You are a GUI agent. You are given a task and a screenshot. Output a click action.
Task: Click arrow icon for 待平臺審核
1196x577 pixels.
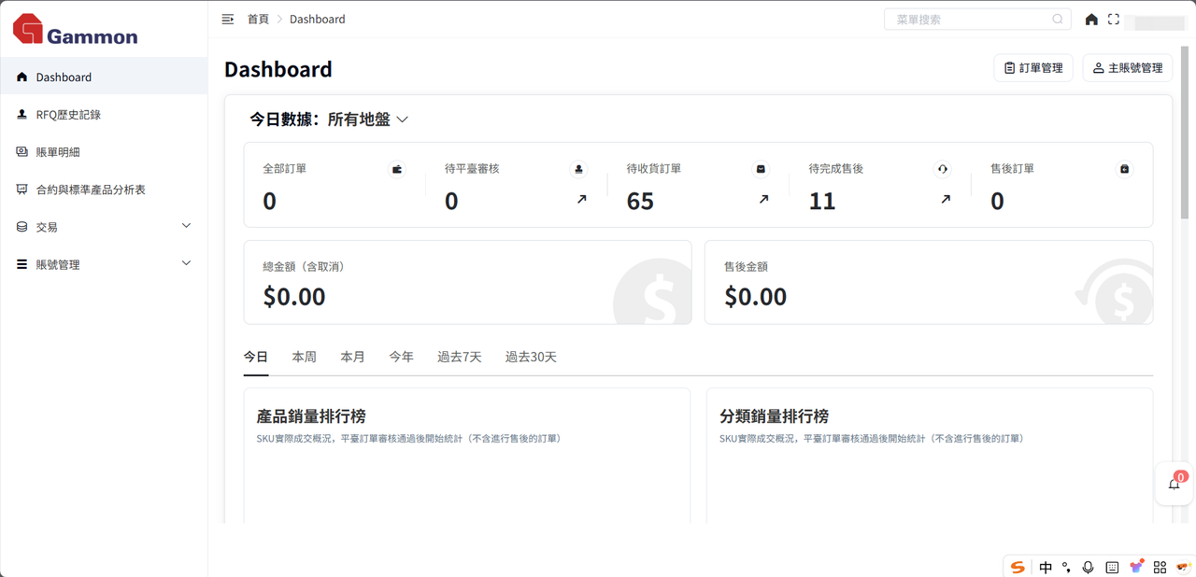click(x=581, y=199)
